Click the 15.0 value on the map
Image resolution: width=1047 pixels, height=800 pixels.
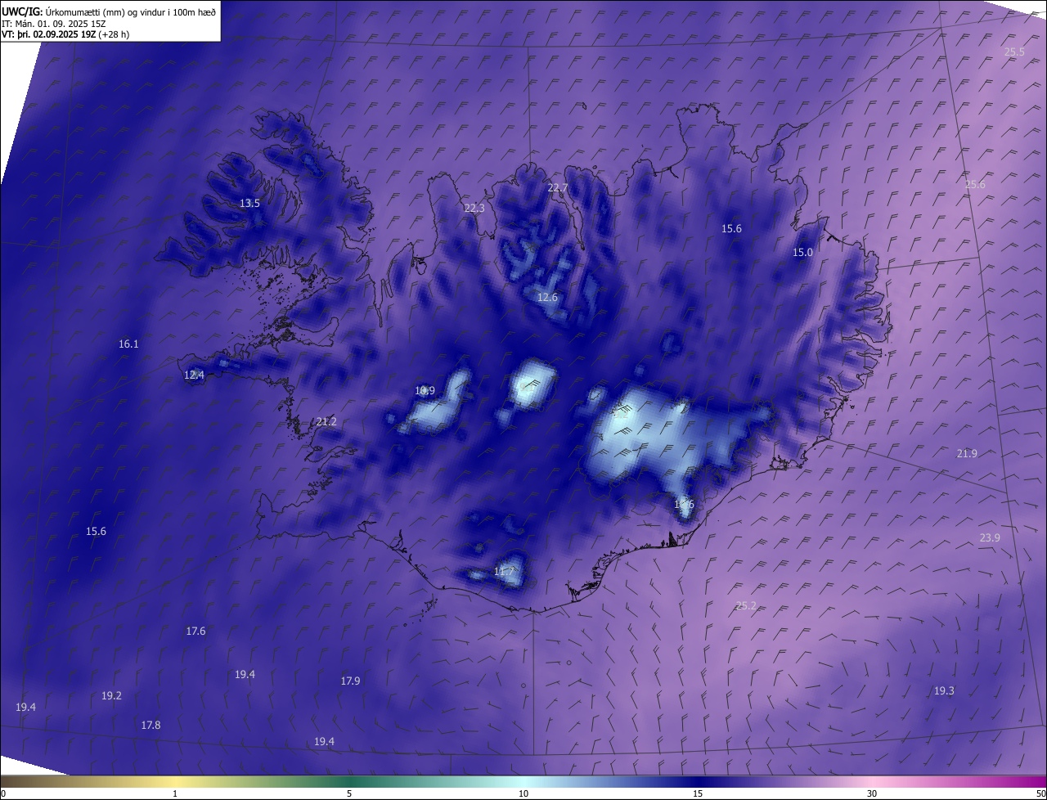pos(802,252)
